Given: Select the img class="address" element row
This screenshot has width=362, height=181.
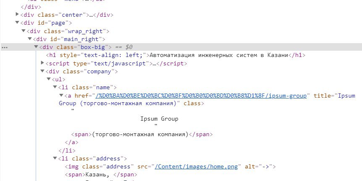Looking at the screenshot, I should click(x=171, y=166).
